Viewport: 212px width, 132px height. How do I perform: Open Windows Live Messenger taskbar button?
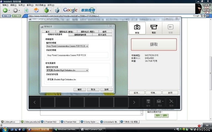coord(66,130)
